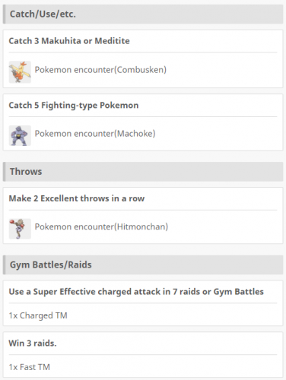Select the Catch 3 Makuhita or Meditite task
This screenshot has width=286, height=380.
tap(69, 41)
